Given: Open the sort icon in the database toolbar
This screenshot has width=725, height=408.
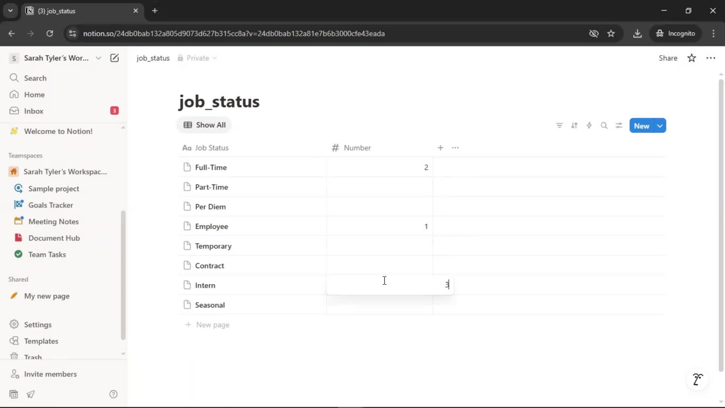Looking at the screenshot, I should click(574, 125).
